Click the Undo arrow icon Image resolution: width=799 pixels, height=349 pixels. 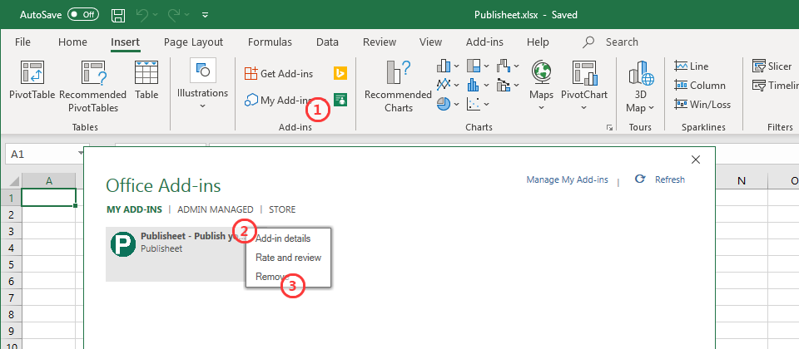pyautogui.click(x=142, y=15)
